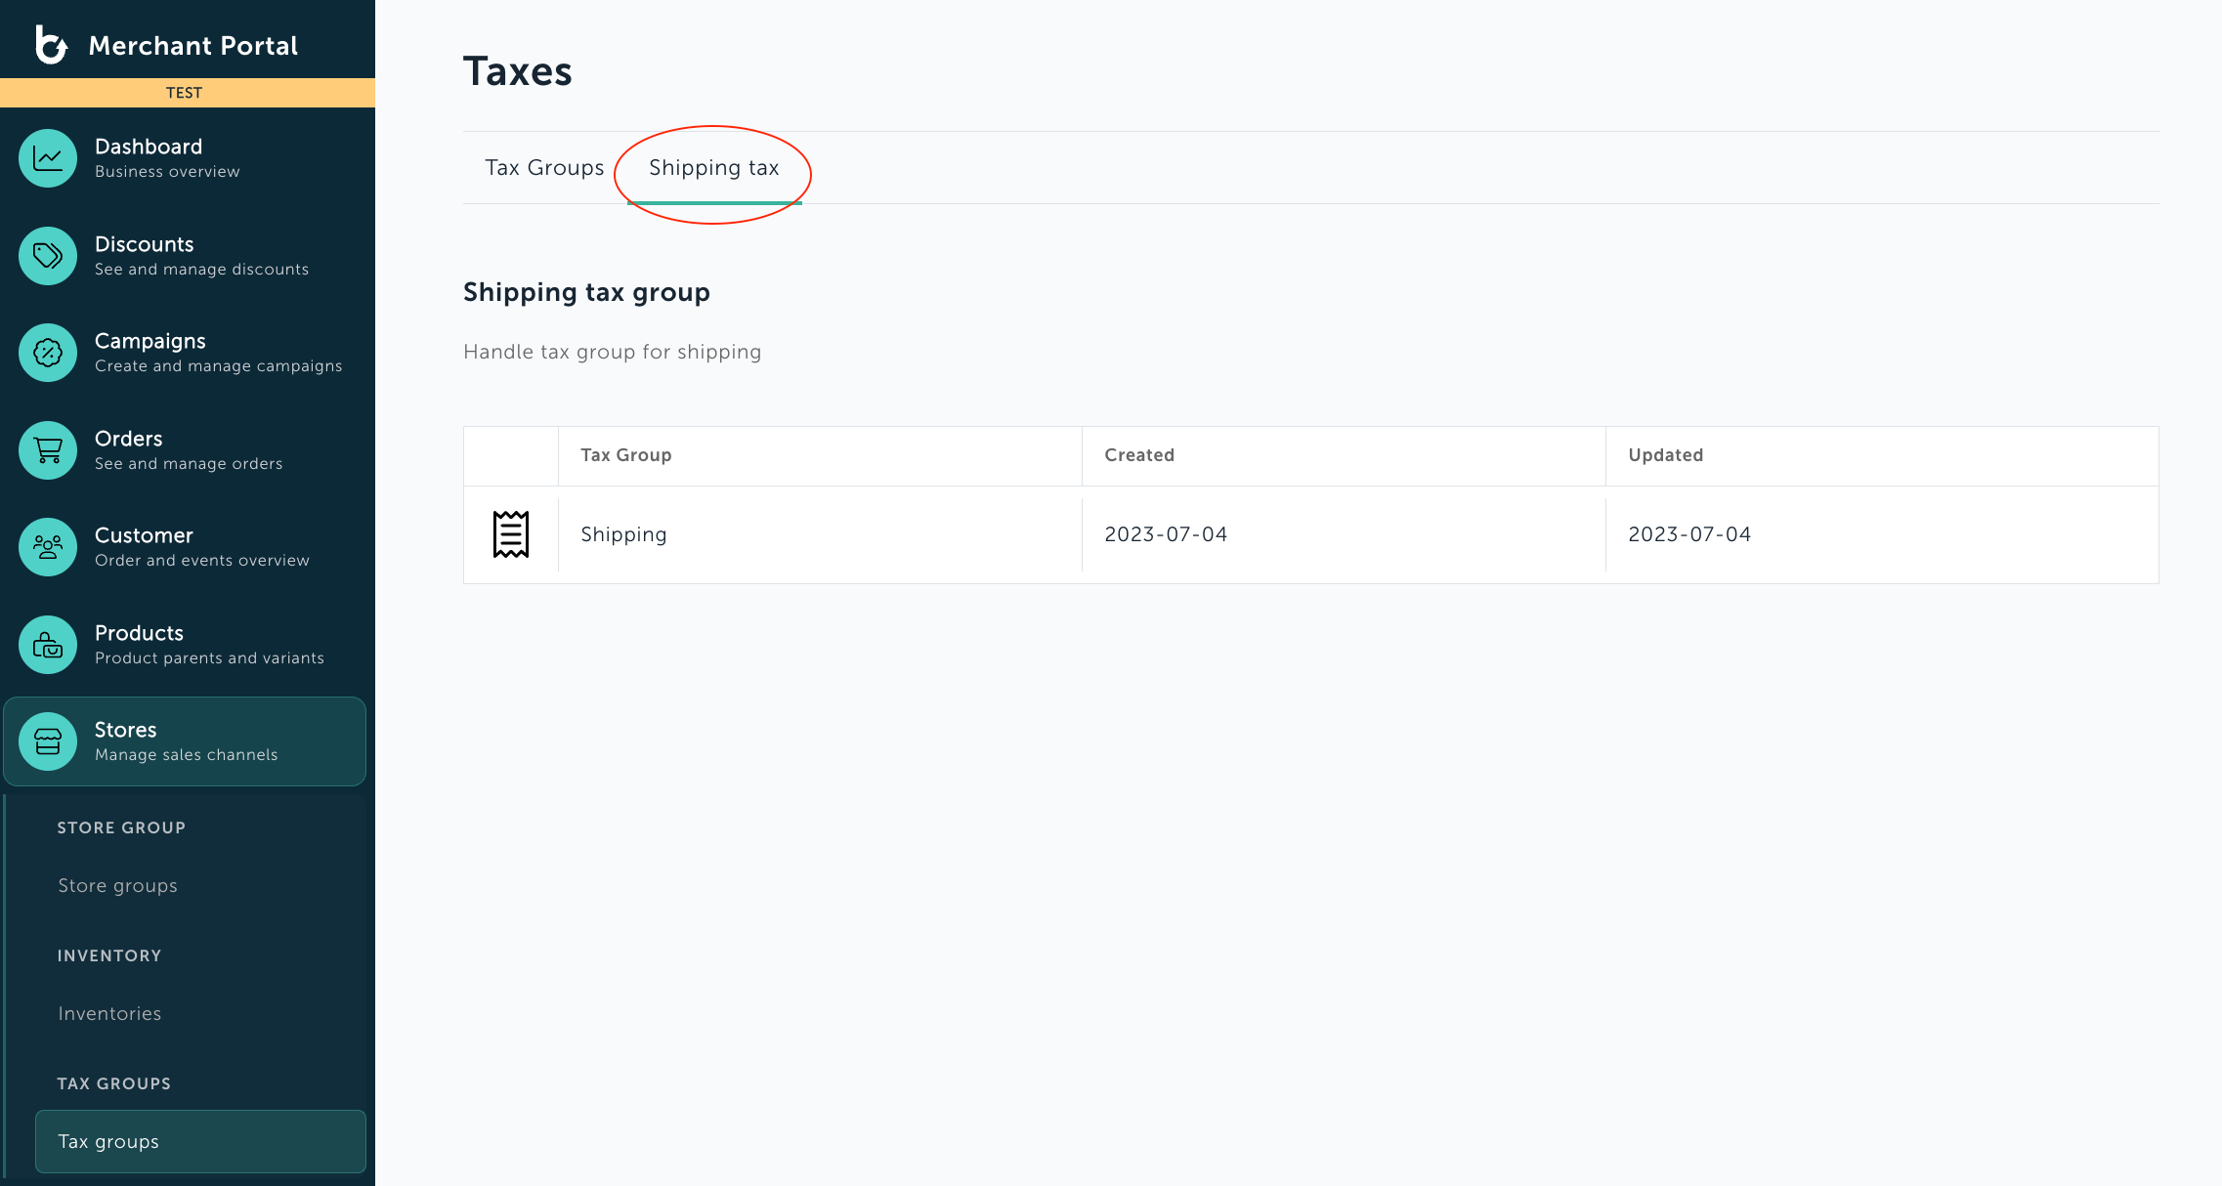Click the Shipping tax group heading

coord(586,292)
